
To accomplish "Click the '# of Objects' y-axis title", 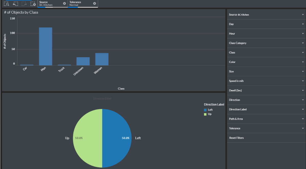I will tap(5, 41).
